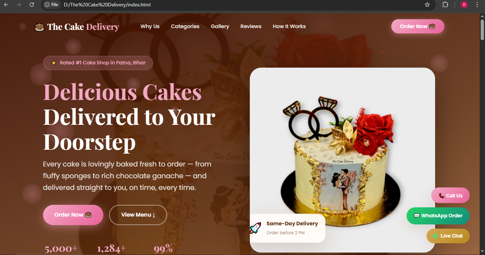Click the header Order Now button

(x=418, y=26)
